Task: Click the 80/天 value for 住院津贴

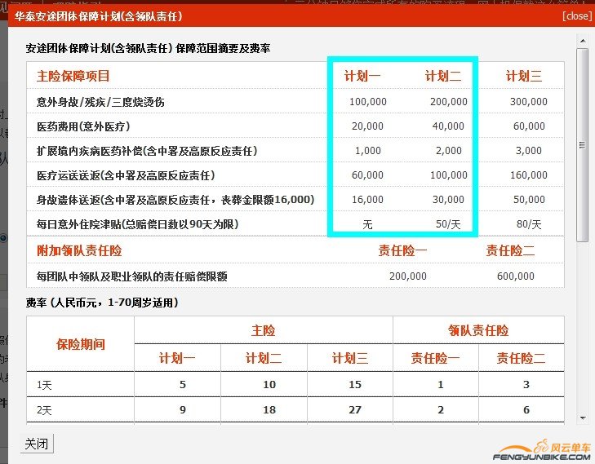Action: click(529, 224)
